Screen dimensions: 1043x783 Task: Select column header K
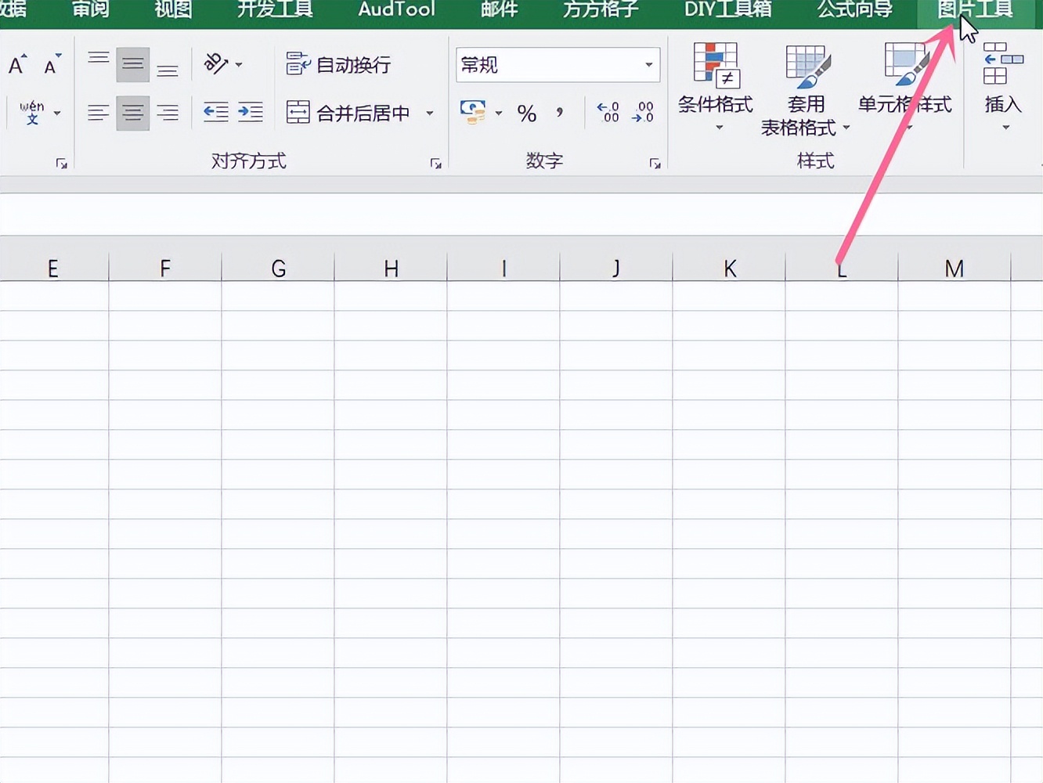tap(729, 268)
